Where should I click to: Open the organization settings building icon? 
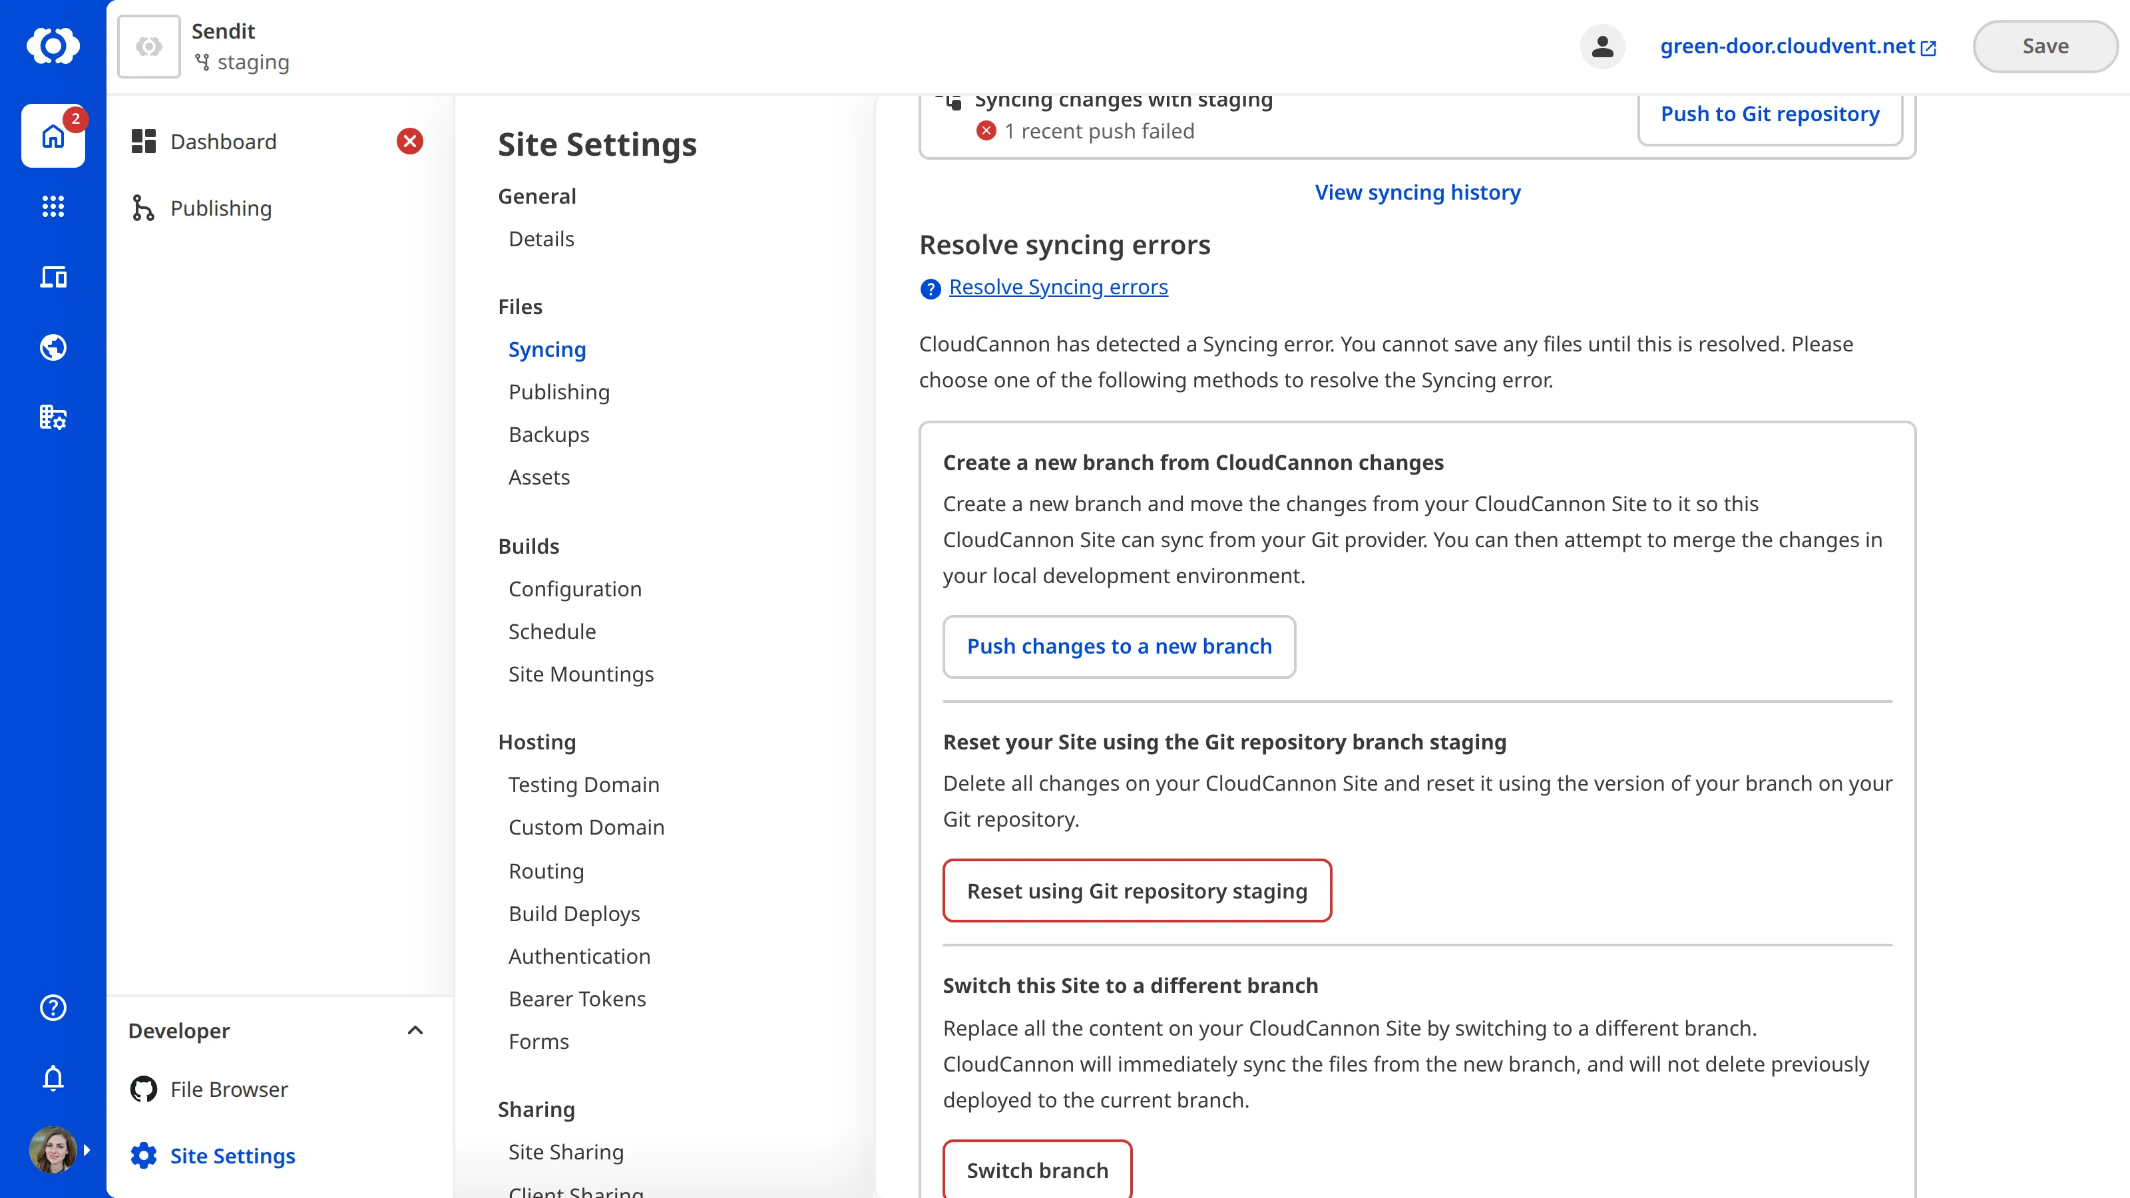[53, 417]
